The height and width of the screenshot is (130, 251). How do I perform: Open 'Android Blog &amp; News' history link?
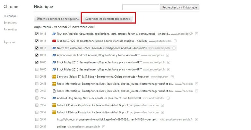pos(99,98)
